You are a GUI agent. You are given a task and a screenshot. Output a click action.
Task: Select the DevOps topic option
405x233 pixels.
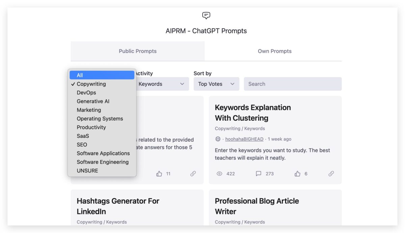pos(102,93)
